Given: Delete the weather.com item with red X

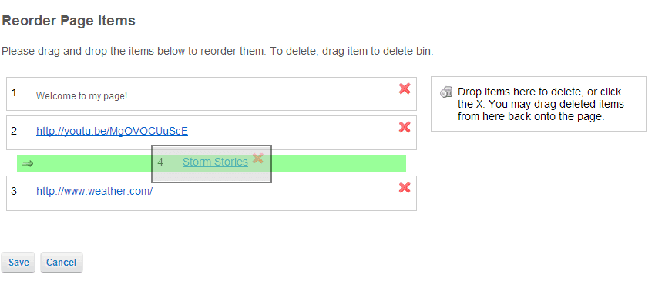Looking at the screenshot, I should [405, 188].
